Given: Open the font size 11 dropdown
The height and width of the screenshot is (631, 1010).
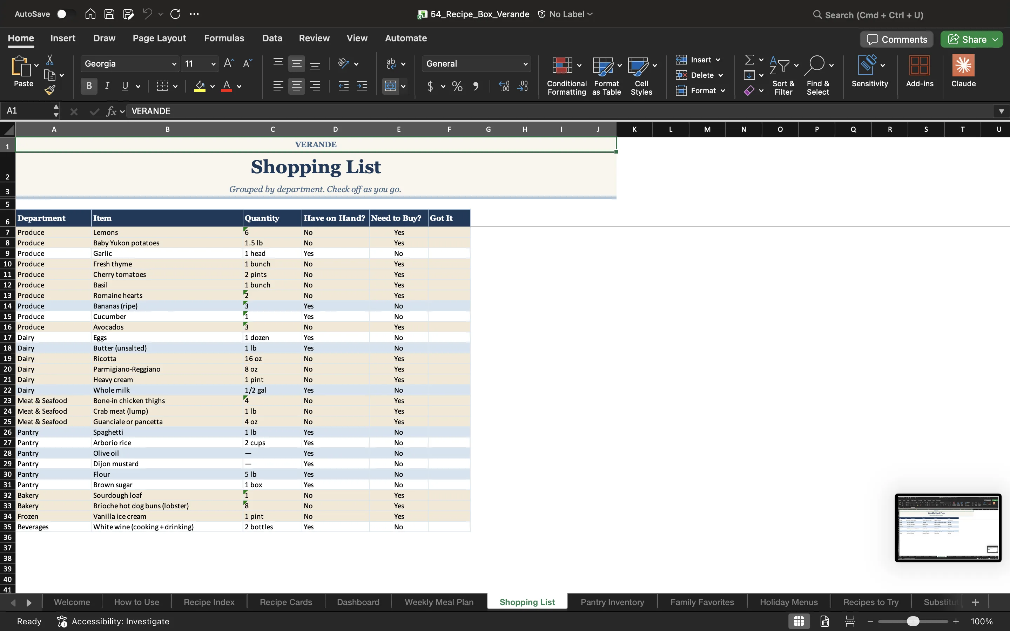Looking at the screenshot, I should pos(213,64).
